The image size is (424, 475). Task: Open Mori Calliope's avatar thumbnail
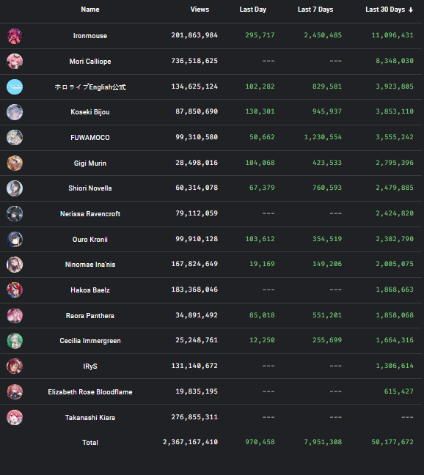click(15, 61)
